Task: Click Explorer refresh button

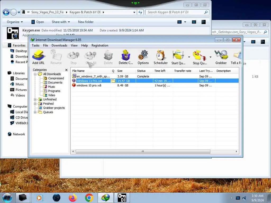Action: [x=140, y=12]
